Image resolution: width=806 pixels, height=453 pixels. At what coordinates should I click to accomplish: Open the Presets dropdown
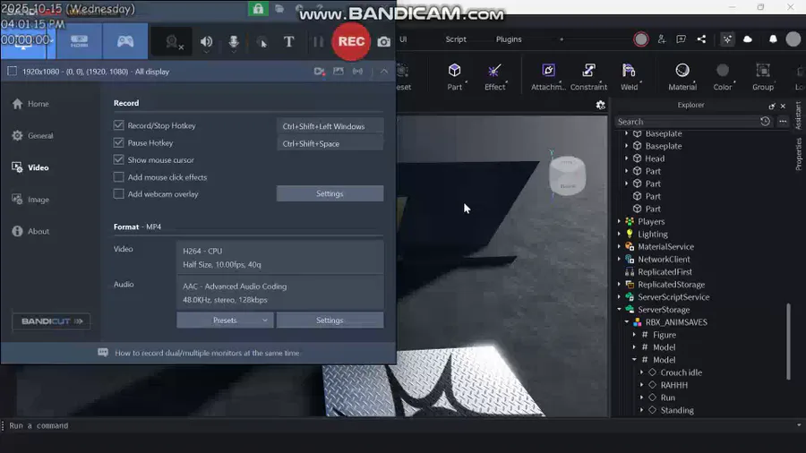225,320
